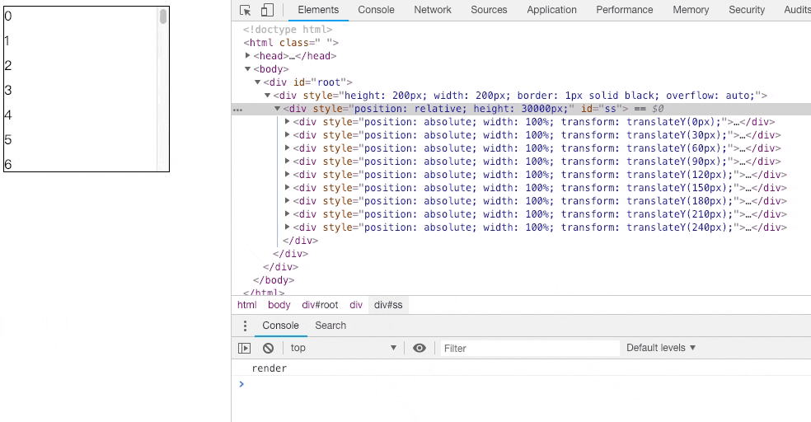This screenshot has width=811, height=422.
Task: Click the blue console prompt chevron
Action: [x=241, y=383]
